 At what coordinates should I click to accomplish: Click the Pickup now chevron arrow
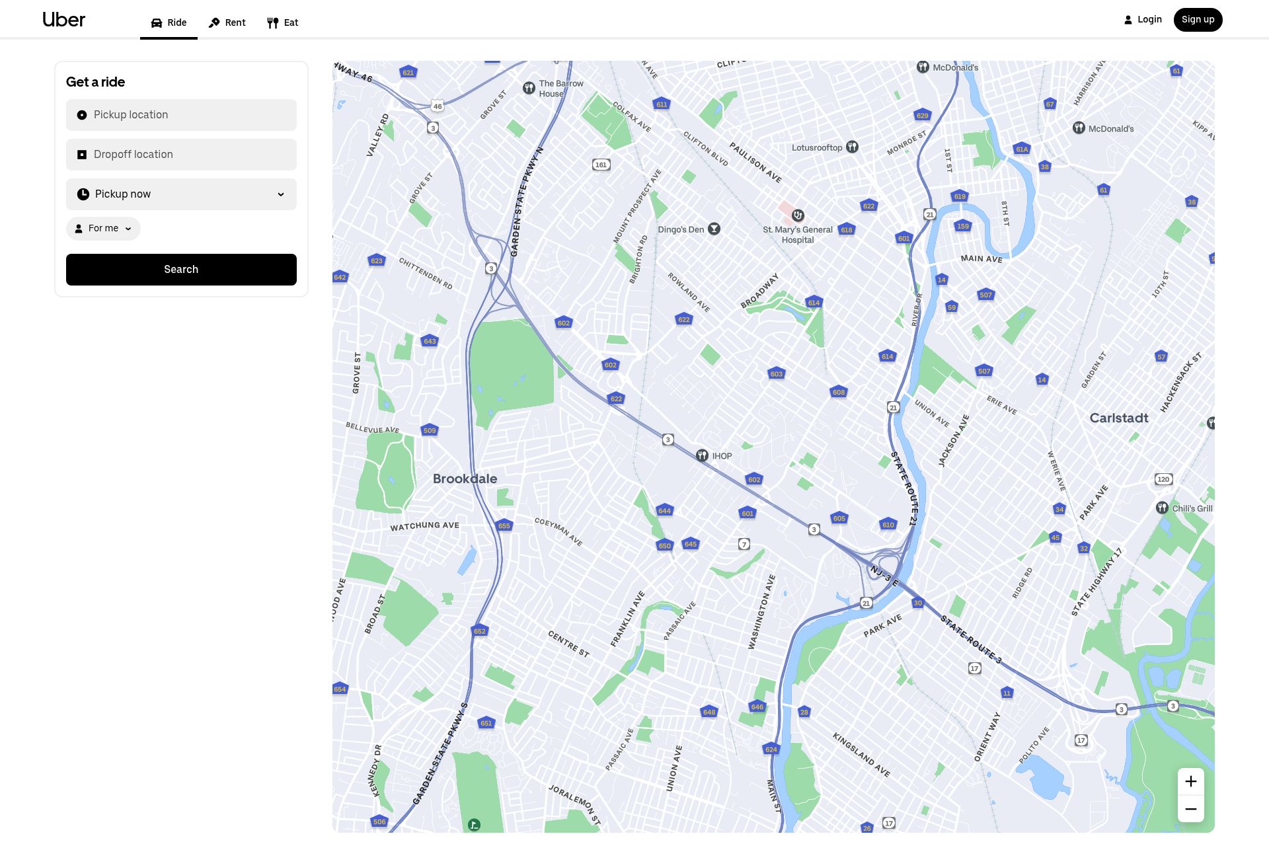pyautogui.click(x=281, y=194)
